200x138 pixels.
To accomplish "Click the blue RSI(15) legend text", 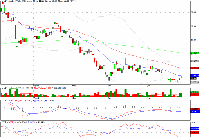I will [x=31, y=122].
